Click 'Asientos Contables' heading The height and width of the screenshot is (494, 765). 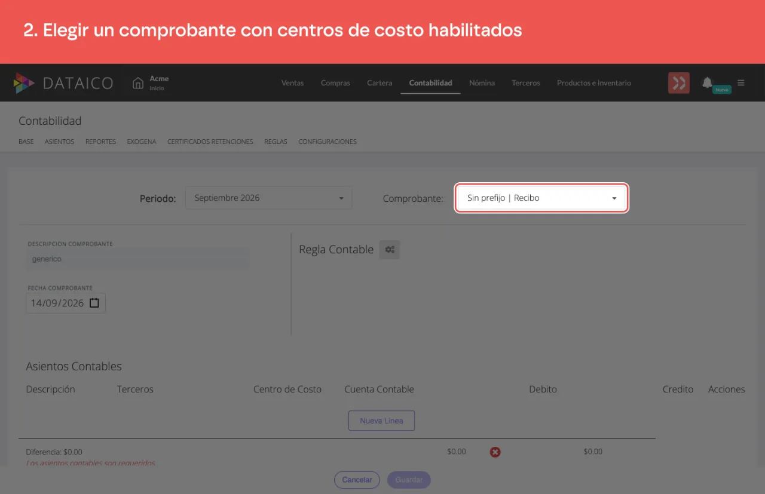[74, 366]
